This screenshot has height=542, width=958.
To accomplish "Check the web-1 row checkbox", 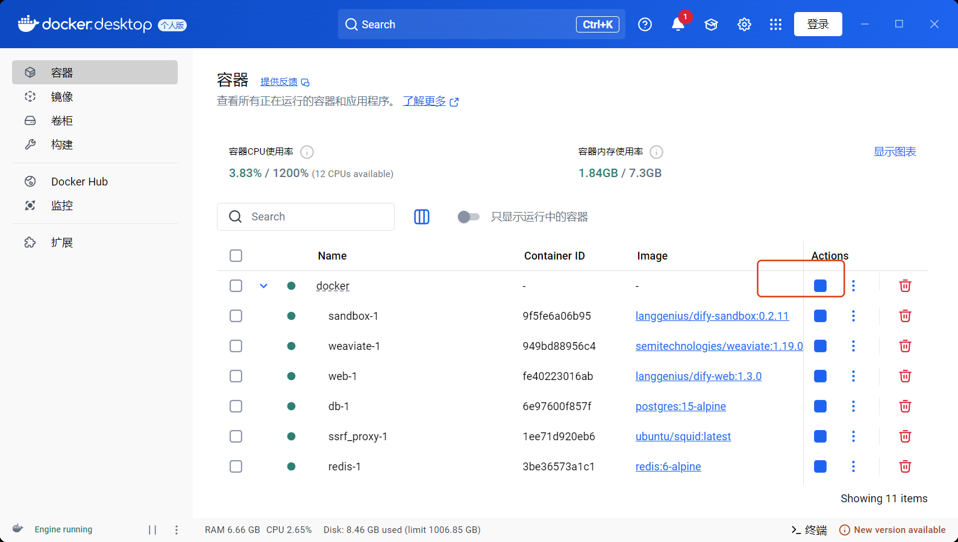I will pyautogui.click(x=236, y=376).
